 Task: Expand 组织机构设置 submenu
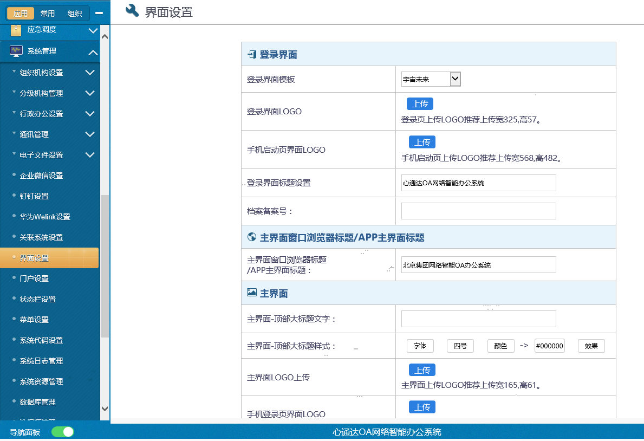click(90, 73)
